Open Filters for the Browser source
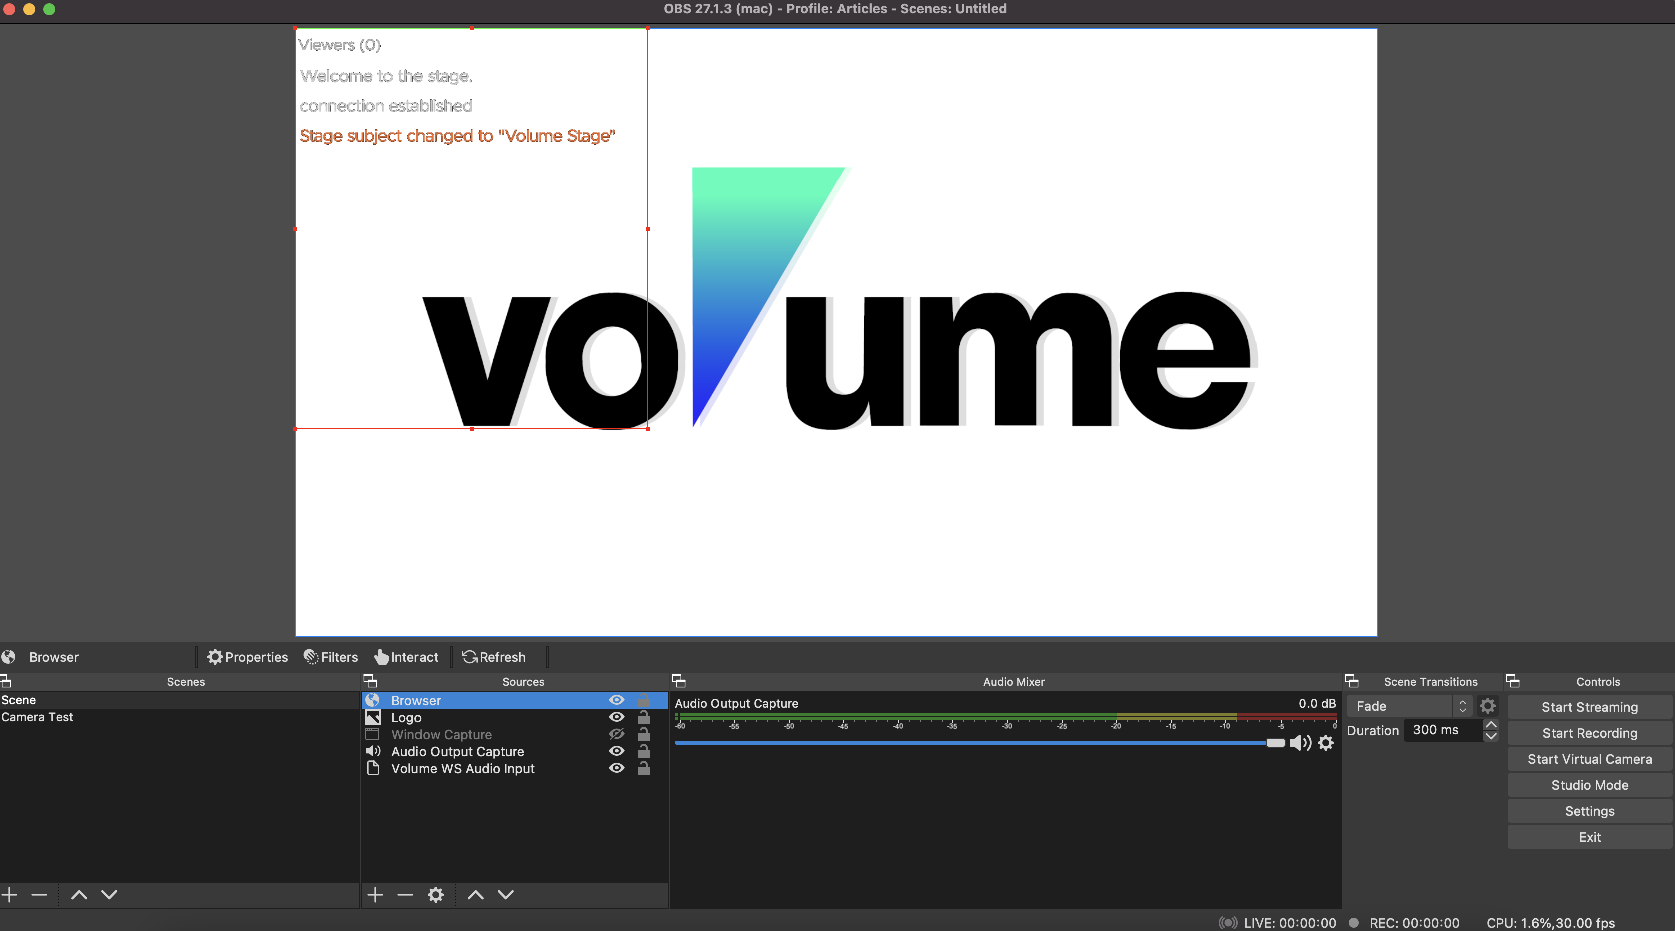The width and height of the screenshot is (1675, 931). click(x=331, y=657)
